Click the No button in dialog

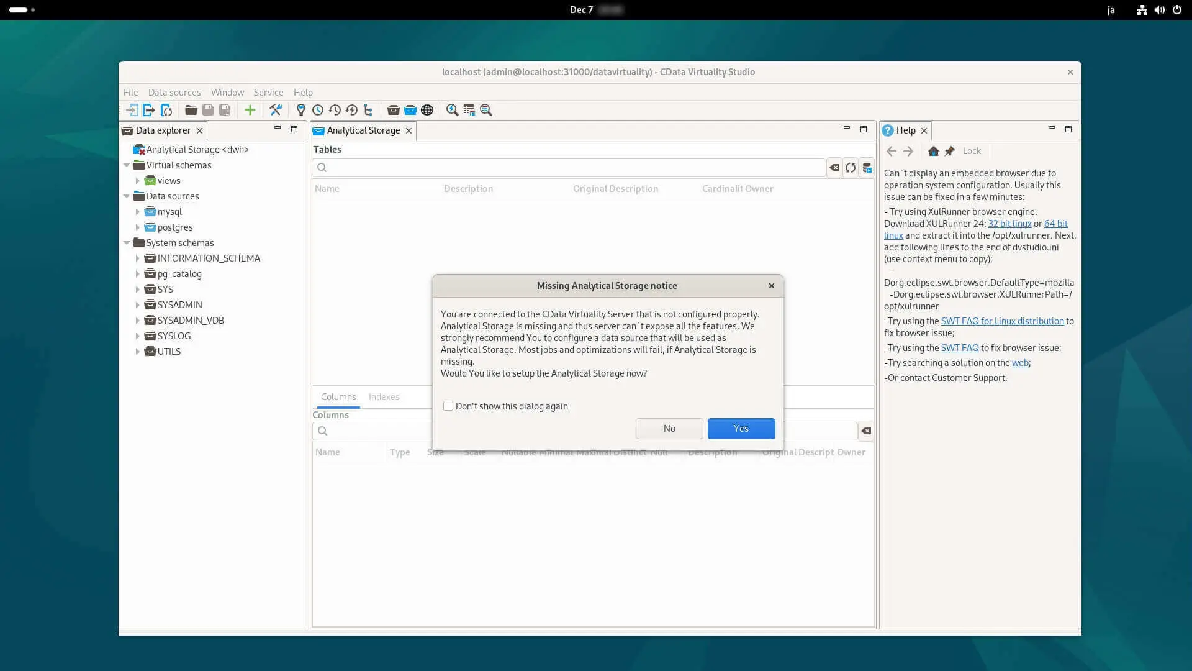coord(669,429)
